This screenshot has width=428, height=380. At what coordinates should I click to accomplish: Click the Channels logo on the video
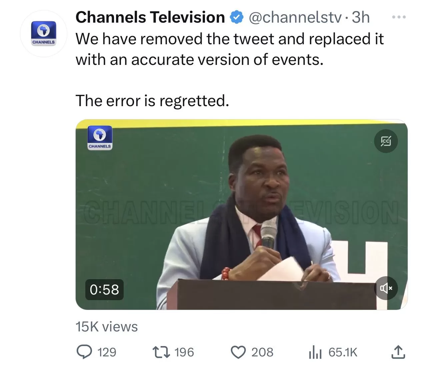pos(99,138)
